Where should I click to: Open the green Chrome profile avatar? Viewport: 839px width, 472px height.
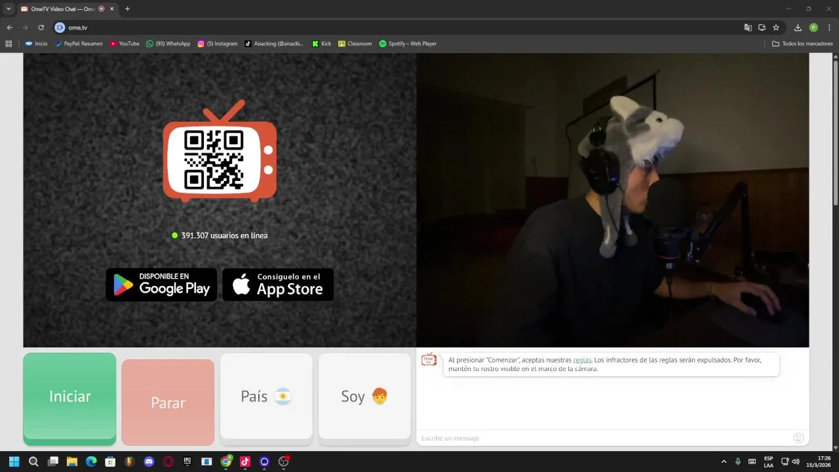[813, 28]
